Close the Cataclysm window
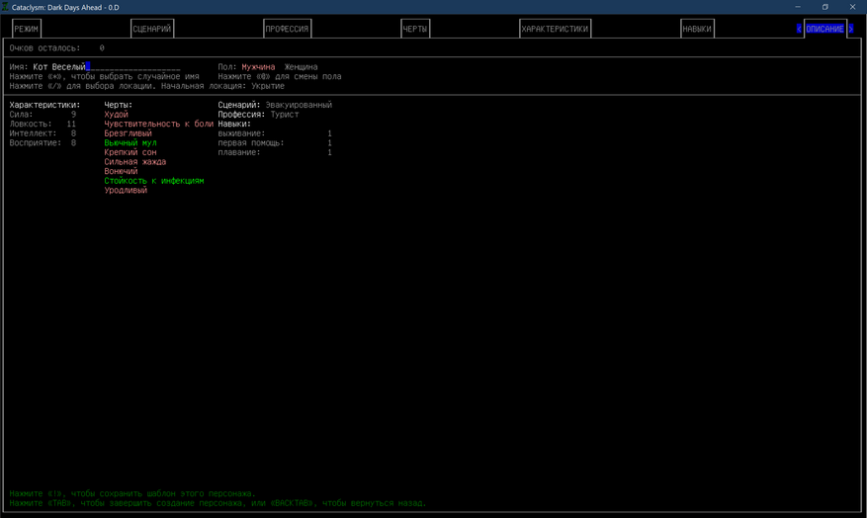Screen dimensions: 867x518 (x=852, y=7)
